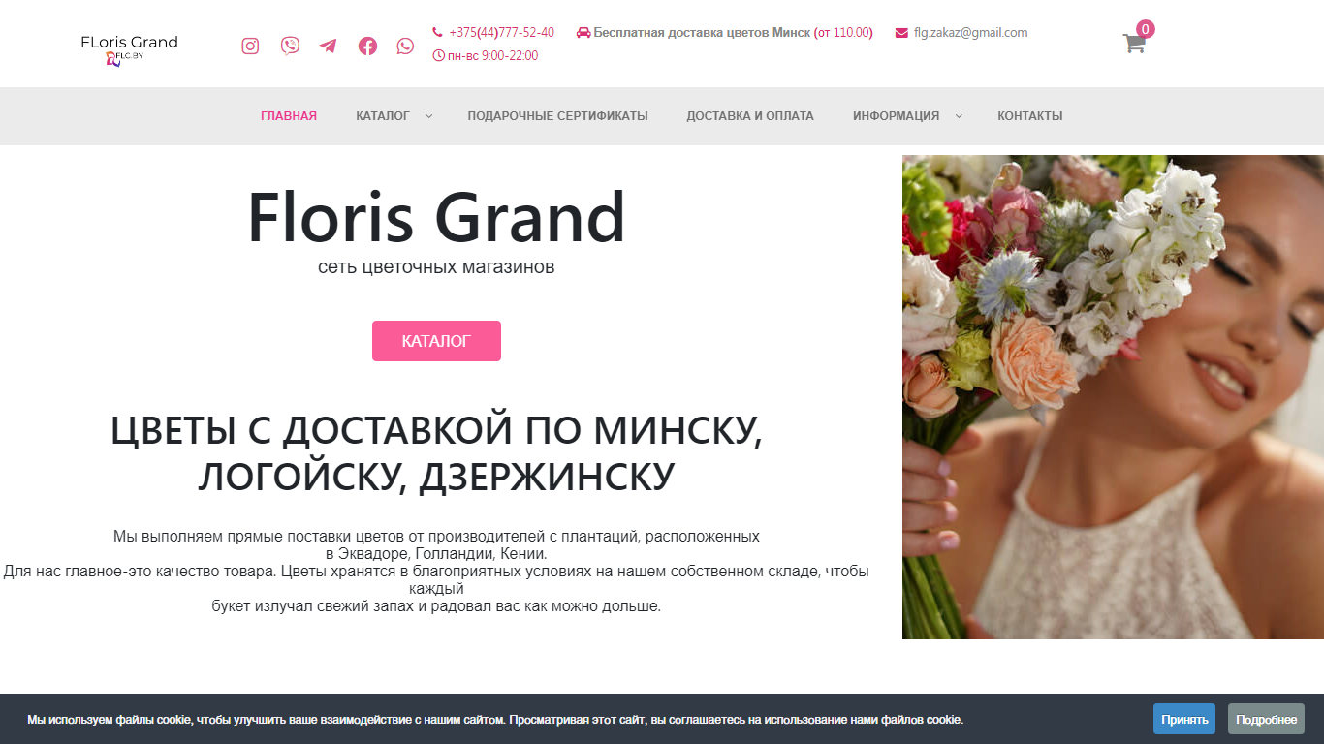The height and width of the screenshot is (744, 1324).
Task: Open the Instagram social link
Action: click(x=250, y=46)
